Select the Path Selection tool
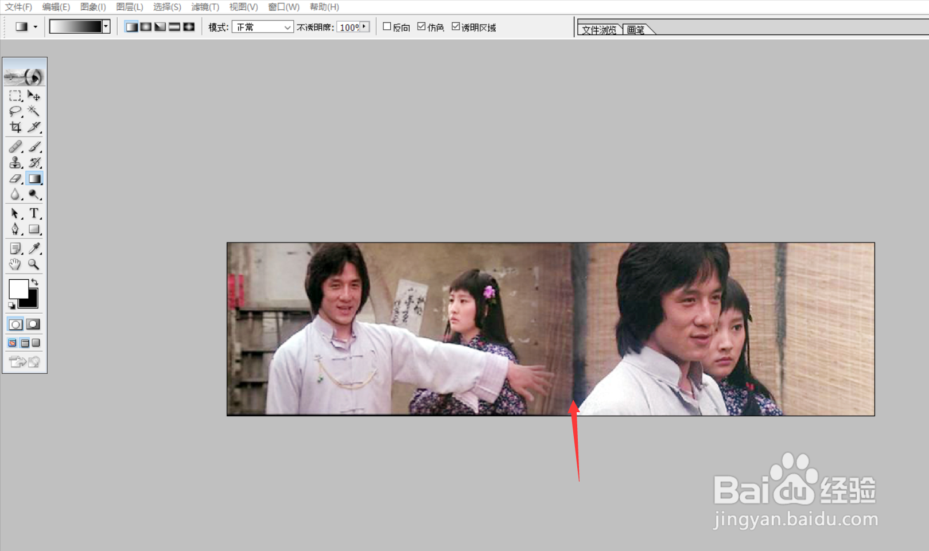929x551 pixels. [x=15, y=213]
